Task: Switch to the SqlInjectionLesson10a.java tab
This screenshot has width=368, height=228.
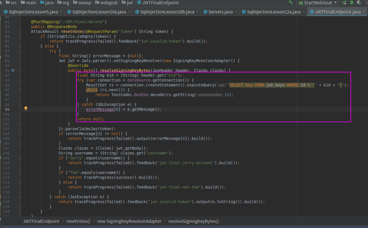Action: [98, 12]
